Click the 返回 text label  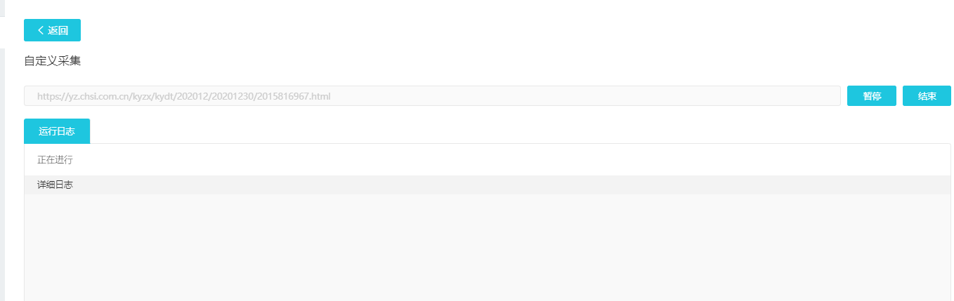(58, 30)
